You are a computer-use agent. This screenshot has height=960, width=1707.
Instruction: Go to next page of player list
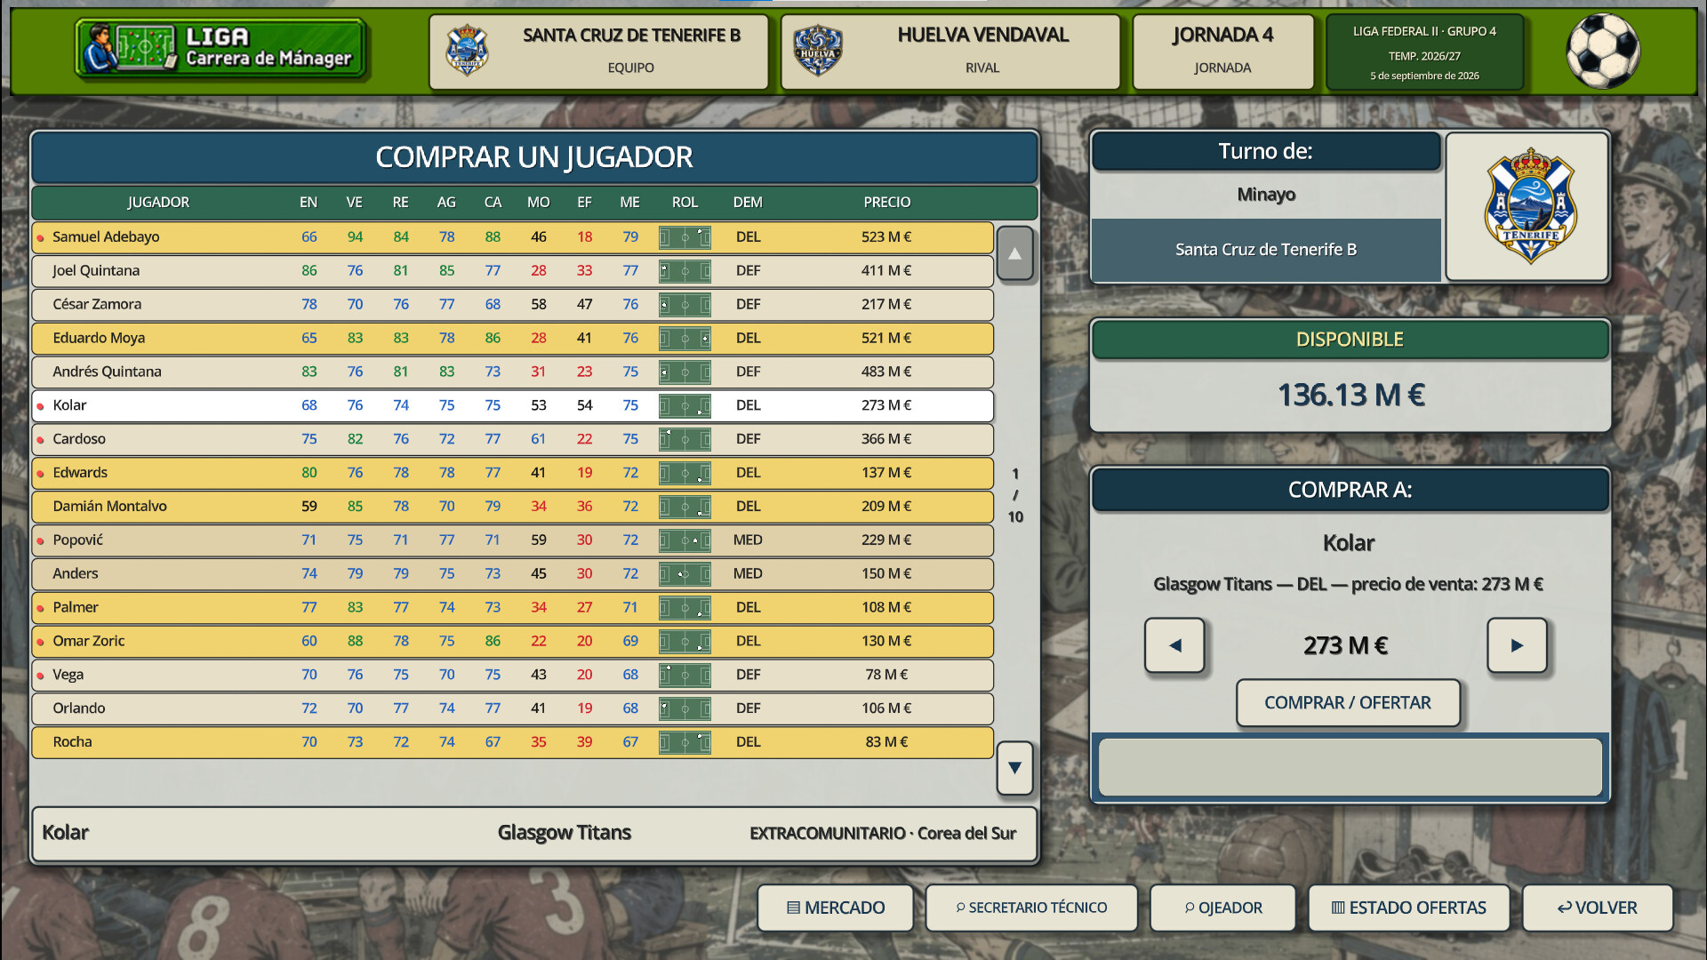pyautogui.click(x=1014, y=768)
